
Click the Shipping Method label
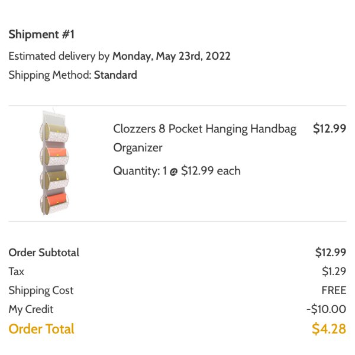[x=50, y=75]
